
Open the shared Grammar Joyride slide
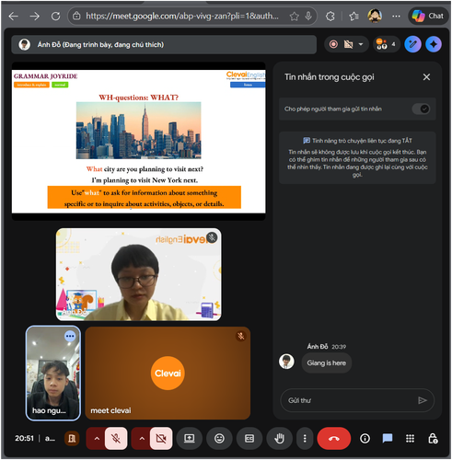(x=139, y=142)
